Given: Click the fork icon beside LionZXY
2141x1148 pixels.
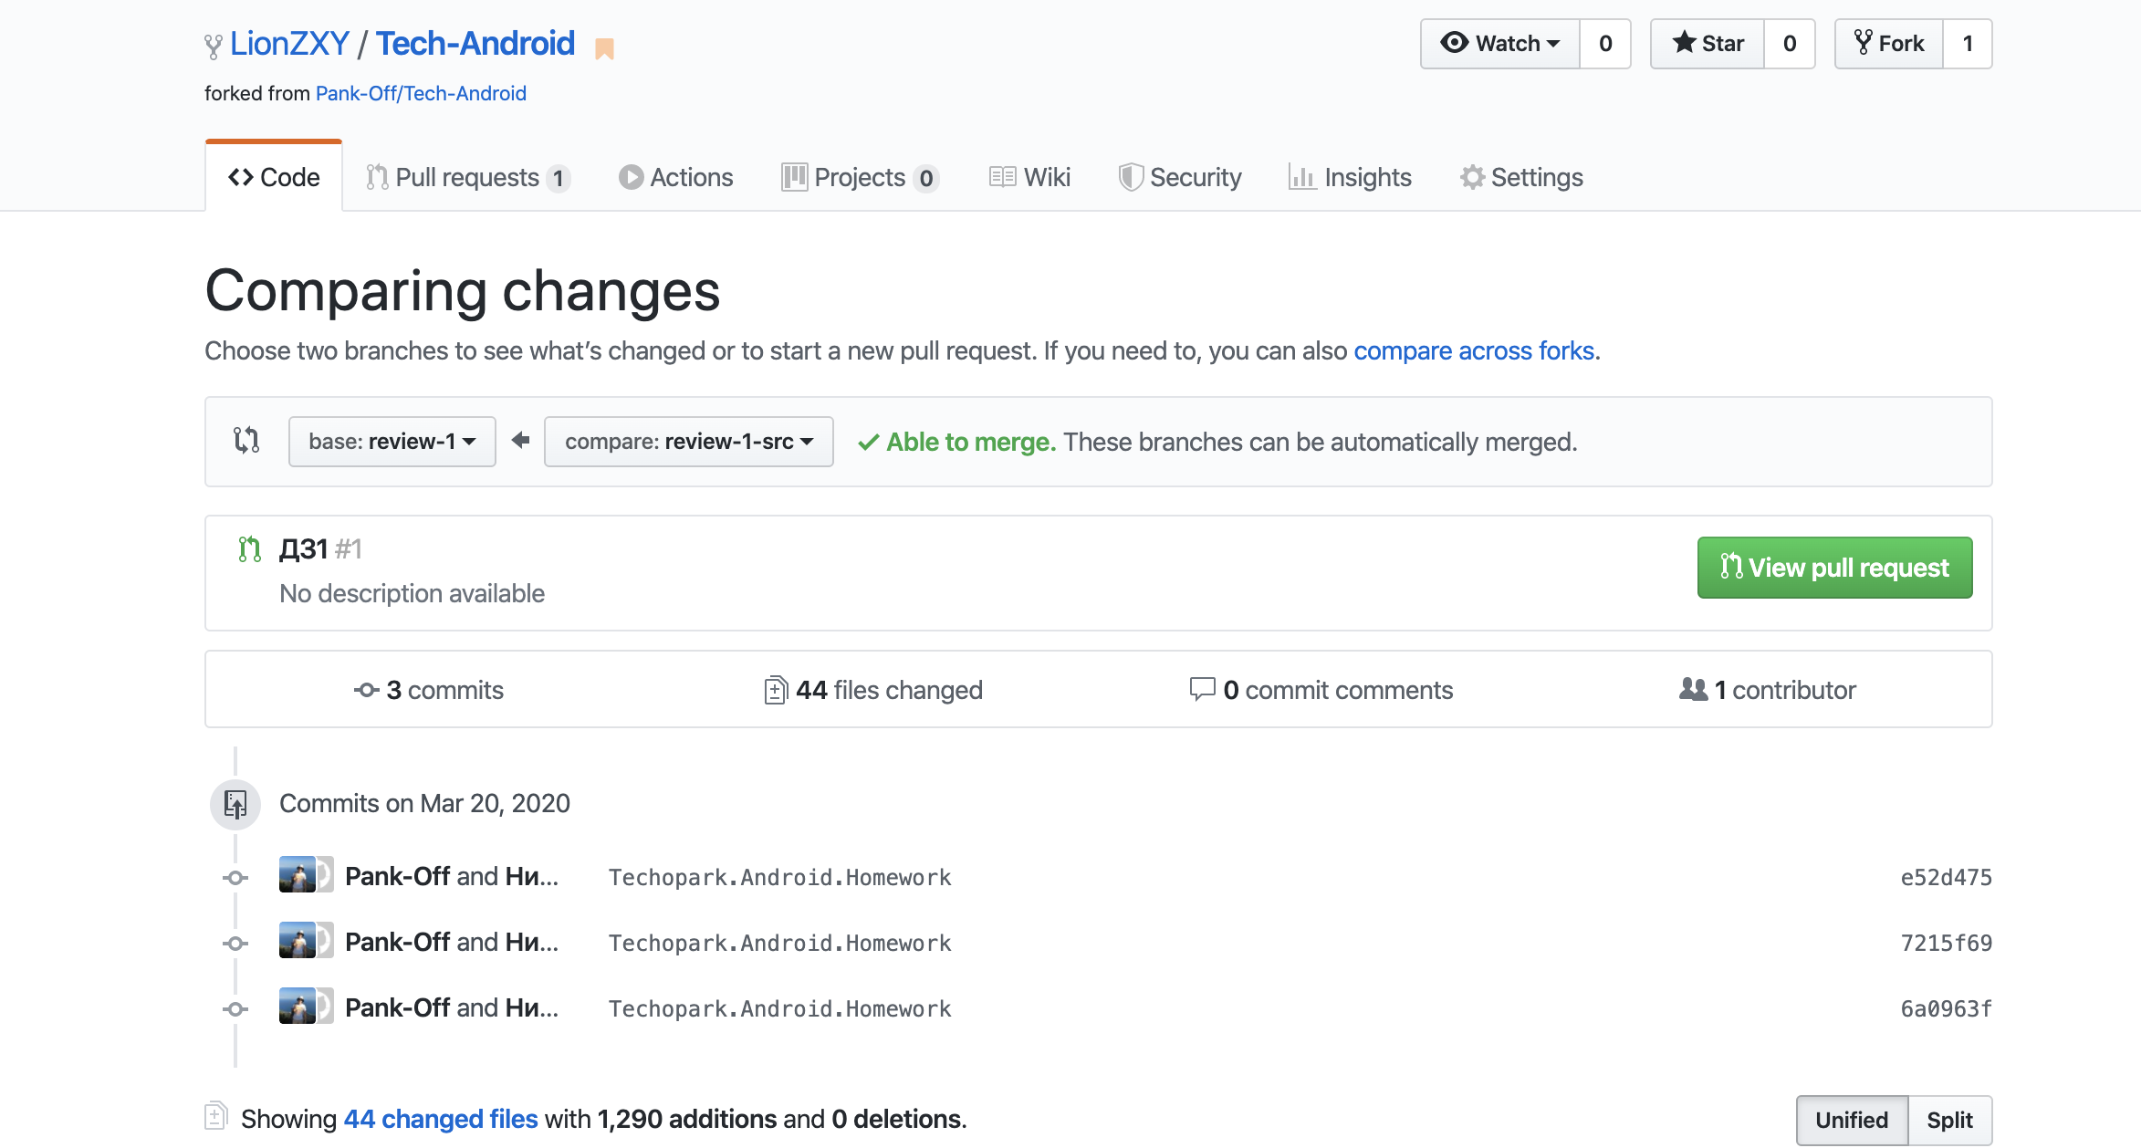Looking at the screenshot, I should pos(213,46).
